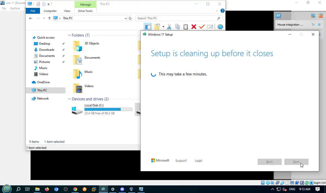This screenshot has height=193, width=326.
Task: Open the File tab in Explorer
Action: 33,11
